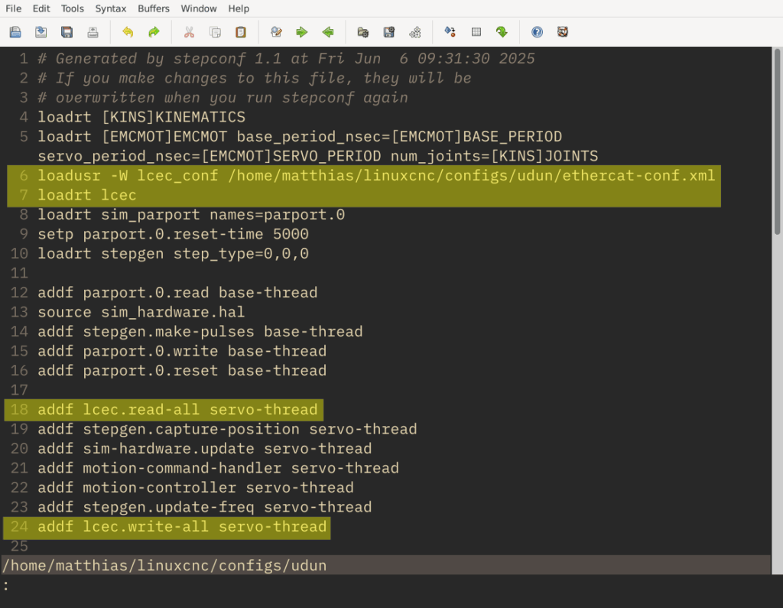This screenshot has height=608, width=783.
Task: Click the Build tags grid icon
Action: tap(476, 32)
